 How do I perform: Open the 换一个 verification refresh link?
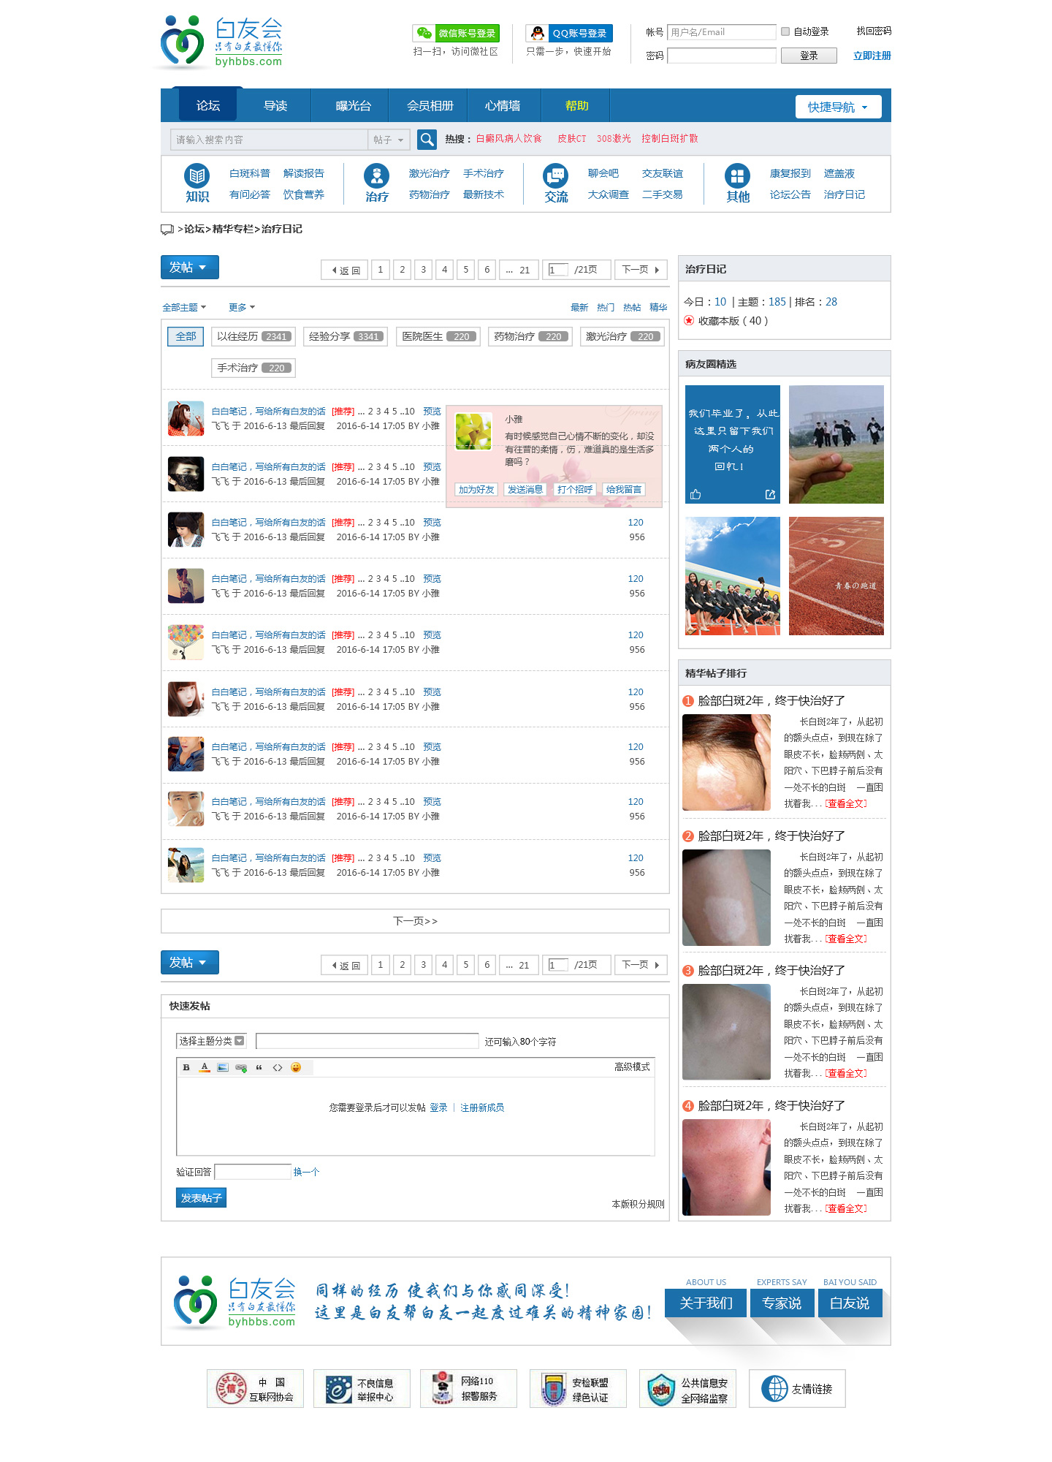pyautogui.click(x=306, y=1172)
